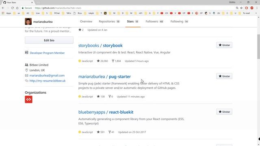Open the To read bookmark folder

(244, 13)
